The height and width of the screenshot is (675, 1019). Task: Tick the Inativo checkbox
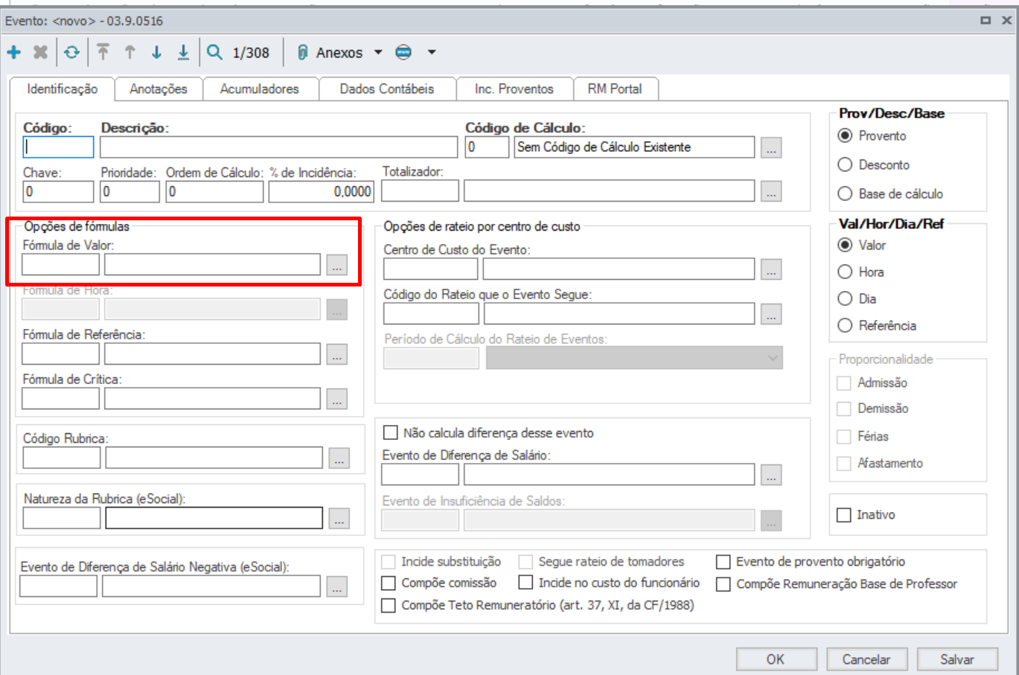point(844,515)
